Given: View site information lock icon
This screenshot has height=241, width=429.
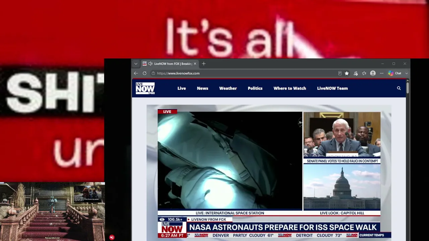Looking at the screenshot, I should click(153, 73).
